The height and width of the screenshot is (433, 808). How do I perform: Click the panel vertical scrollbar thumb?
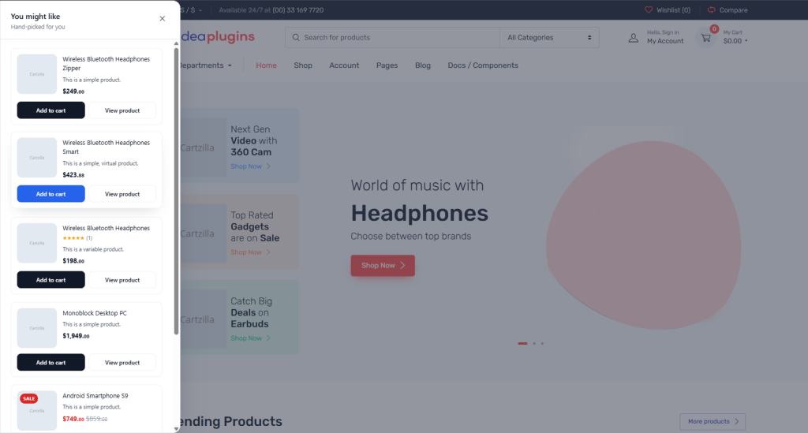(x=176, y=192)
